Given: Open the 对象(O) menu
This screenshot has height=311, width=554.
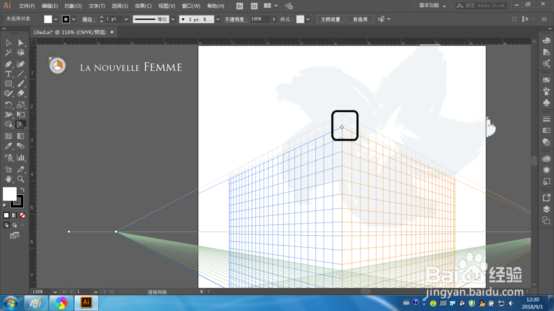Looking at the screenshot, I should (73, 6).
